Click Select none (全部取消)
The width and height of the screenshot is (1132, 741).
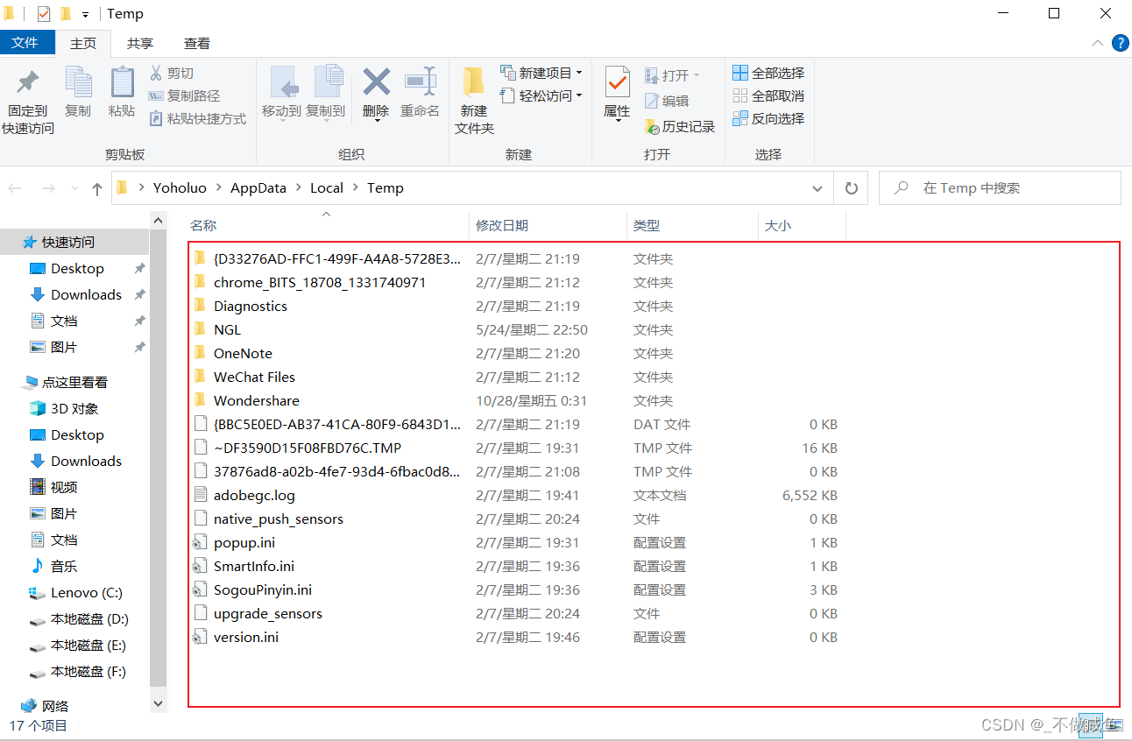pyautogui.click(x=768, y=95)
